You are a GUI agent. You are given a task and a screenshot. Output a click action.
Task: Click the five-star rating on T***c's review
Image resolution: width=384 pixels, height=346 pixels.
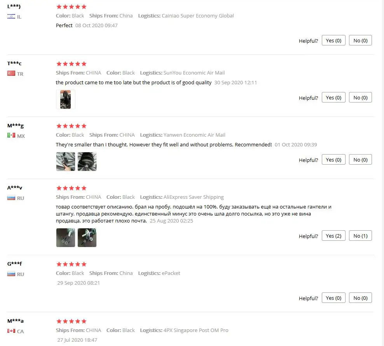coord(71,64)
